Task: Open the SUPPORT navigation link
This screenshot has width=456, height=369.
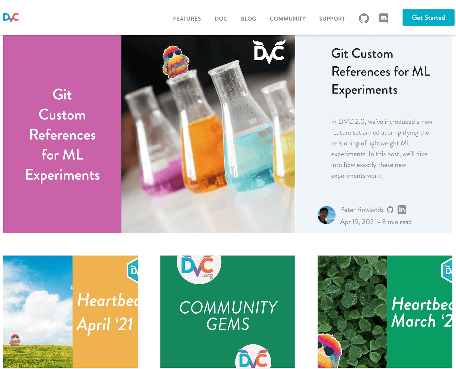Action: coord(332,19)
